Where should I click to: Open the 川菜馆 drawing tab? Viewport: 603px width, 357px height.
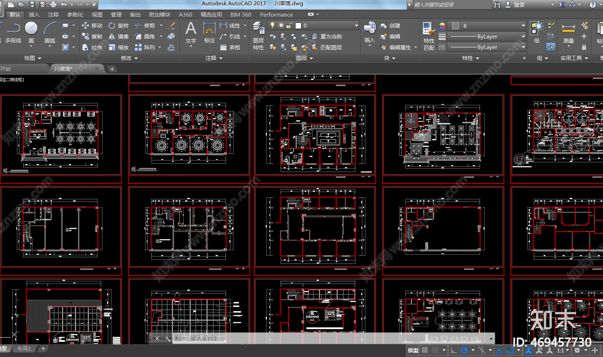pos(63,69)
